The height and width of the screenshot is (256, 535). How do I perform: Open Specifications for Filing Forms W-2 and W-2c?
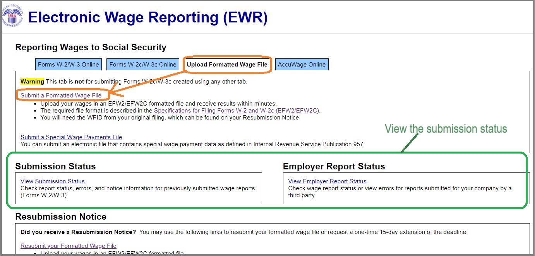tap(237, 111)
